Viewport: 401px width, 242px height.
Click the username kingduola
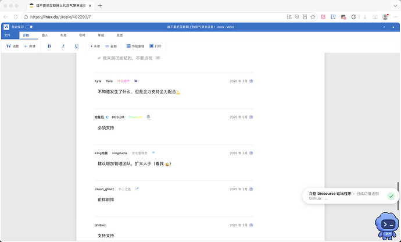120,153
